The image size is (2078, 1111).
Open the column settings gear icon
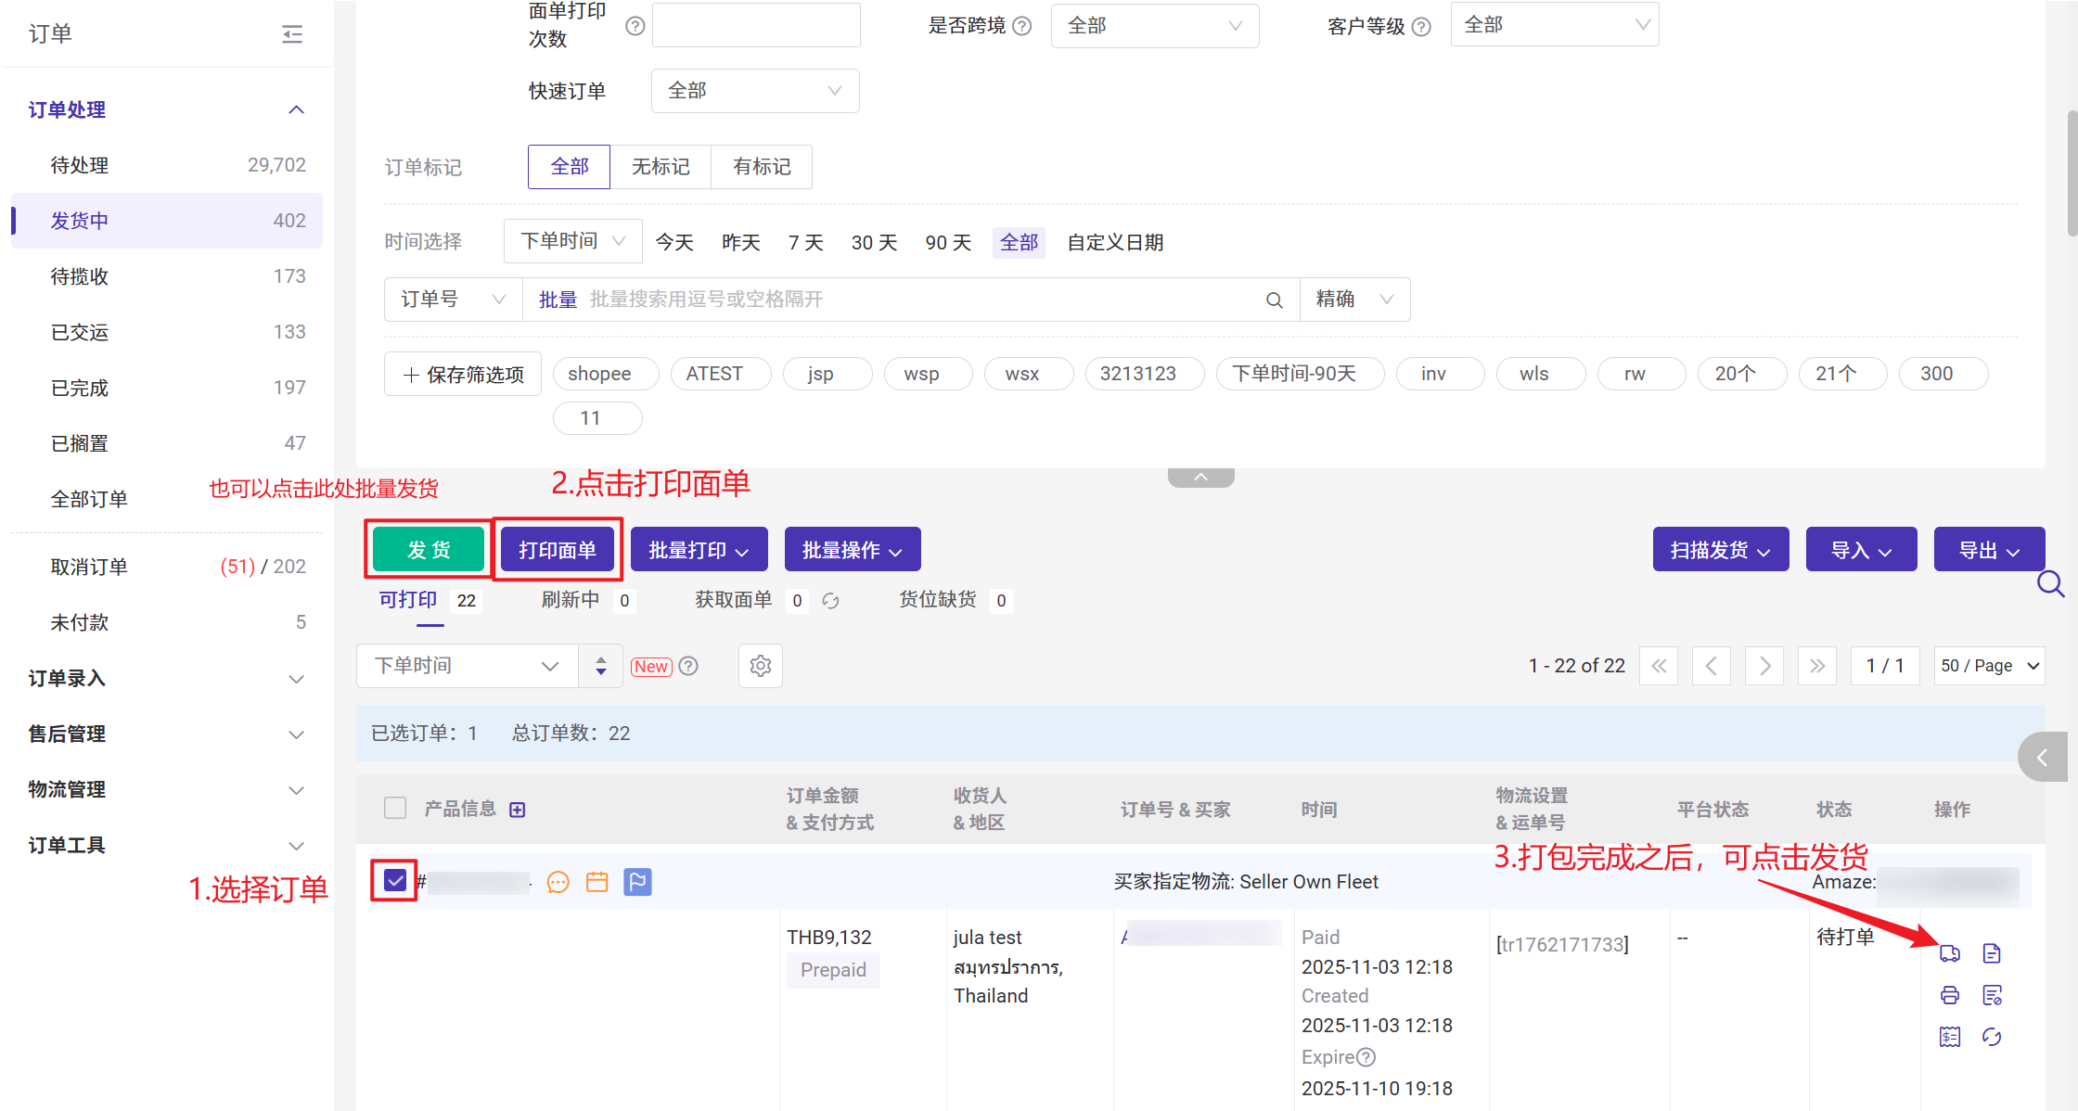(x=760, y=666)
